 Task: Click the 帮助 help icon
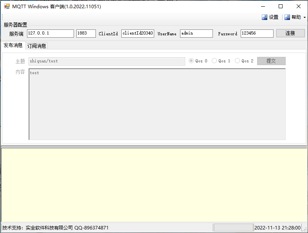[287, 17]
